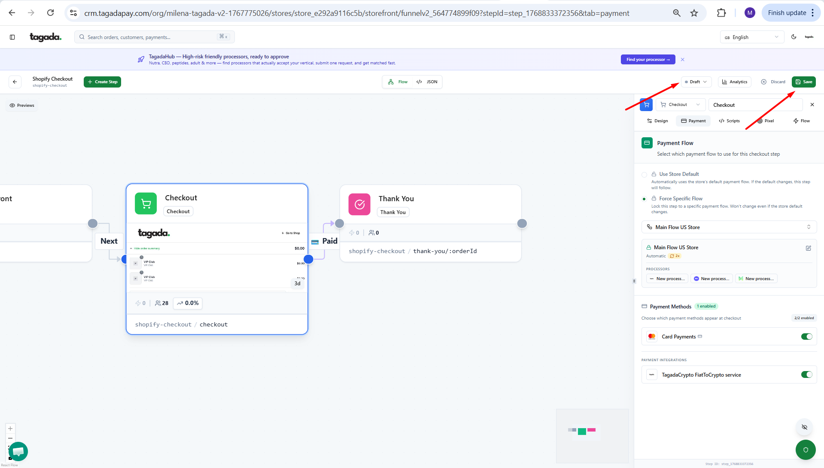Disable the Card Payments toggle
The width and height of the screenshot is (824, 468).
(x=806, y=337)
